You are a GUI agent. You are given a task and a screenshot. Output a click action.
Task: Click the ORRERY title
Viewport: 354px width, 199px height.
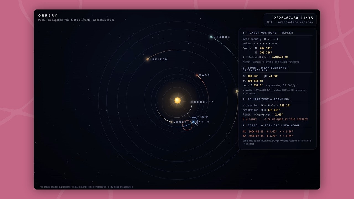point(48,15)
